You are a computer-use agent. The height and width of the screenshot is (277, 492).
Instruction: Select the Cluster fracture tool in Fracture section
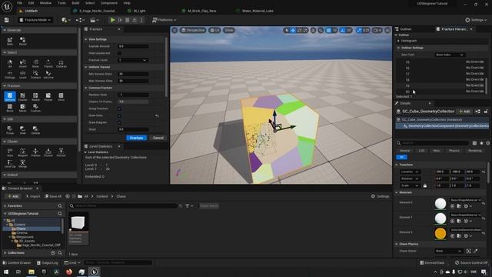point(22,96)
